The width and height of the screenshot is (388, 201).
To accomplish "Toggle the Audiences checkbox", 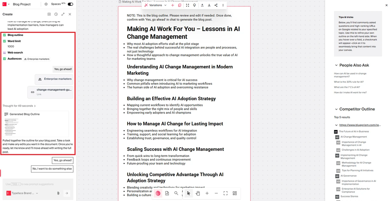I will tap(5, 59).
